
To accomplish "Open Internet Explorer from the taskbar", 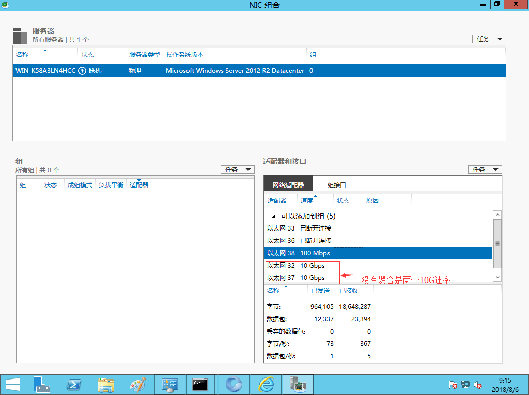I will [x=266, y=384].
